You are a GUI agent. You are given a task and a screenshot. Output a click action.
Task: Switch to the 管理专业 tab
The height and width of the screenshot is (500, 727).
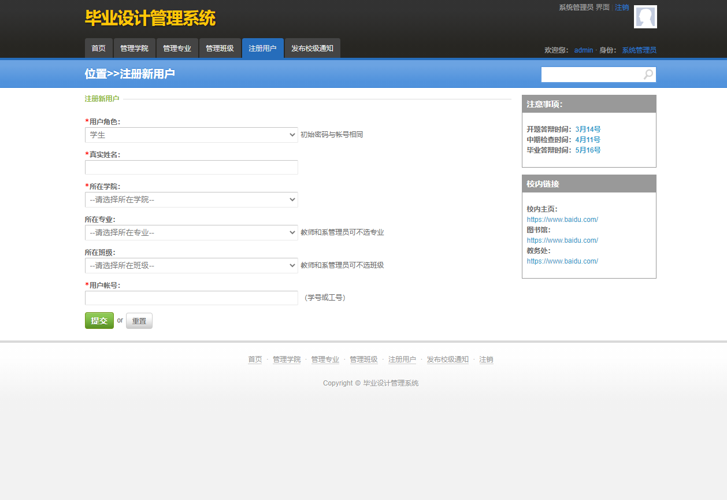pyautogui.click(x=177, y=48)
